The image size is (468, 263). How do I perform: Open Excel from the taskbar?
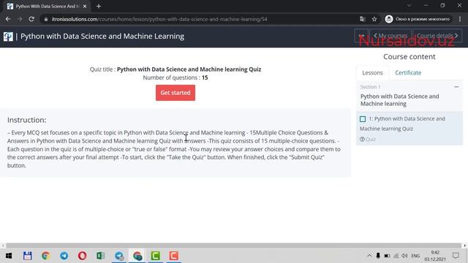(x=101, y=256)
